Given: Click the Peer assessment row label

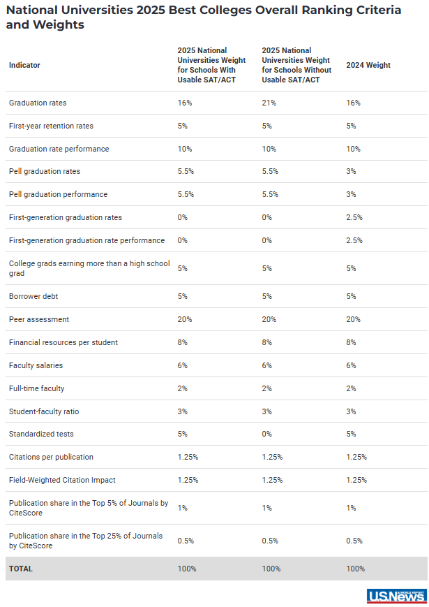Looking at the screenshot, I should tap(39, 319).
